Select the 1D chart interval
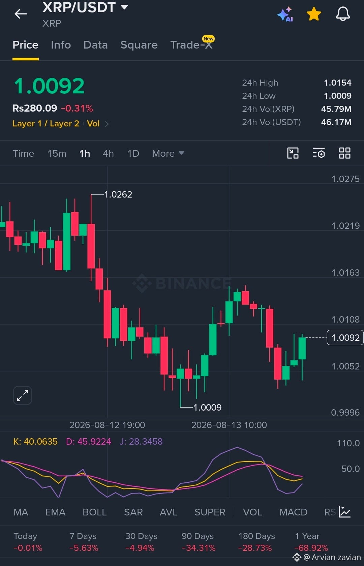Image resolution: width=364 pixels, height=566 pixels. 133,153
